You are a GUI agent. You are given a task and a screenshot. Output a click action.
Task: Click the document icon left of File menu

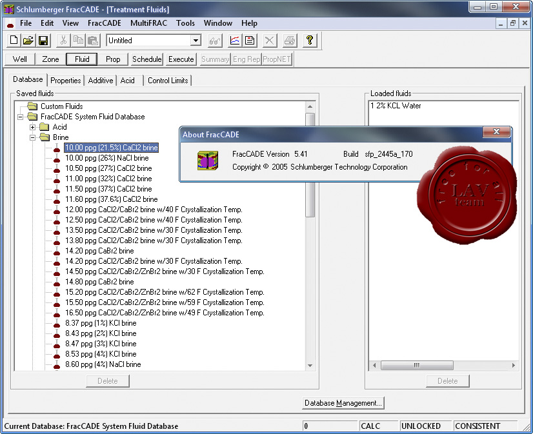coord(10,24)
